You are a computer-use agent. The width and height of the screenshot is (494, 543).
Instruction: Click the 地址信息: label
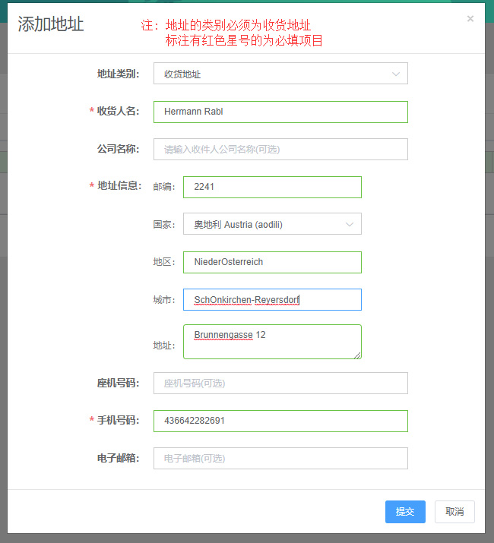coord(119,185)
